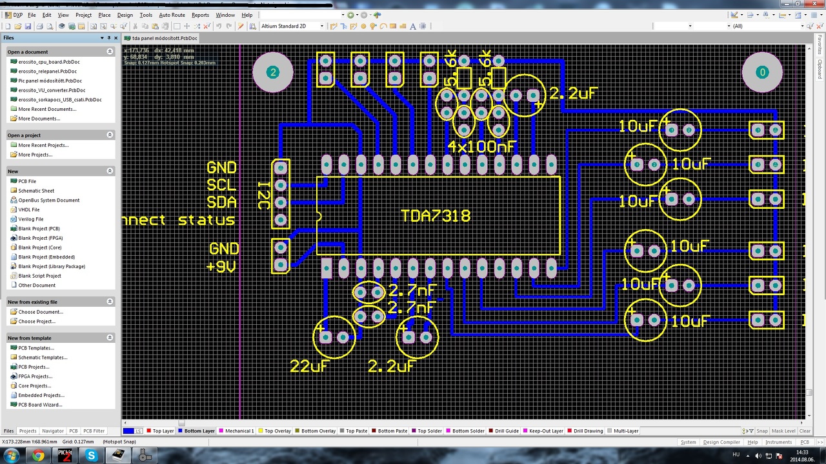The height and width of the screenshot is (464, 826).
Task: Create a new Schematic Sheet
Action: click(x=36, y=191)
